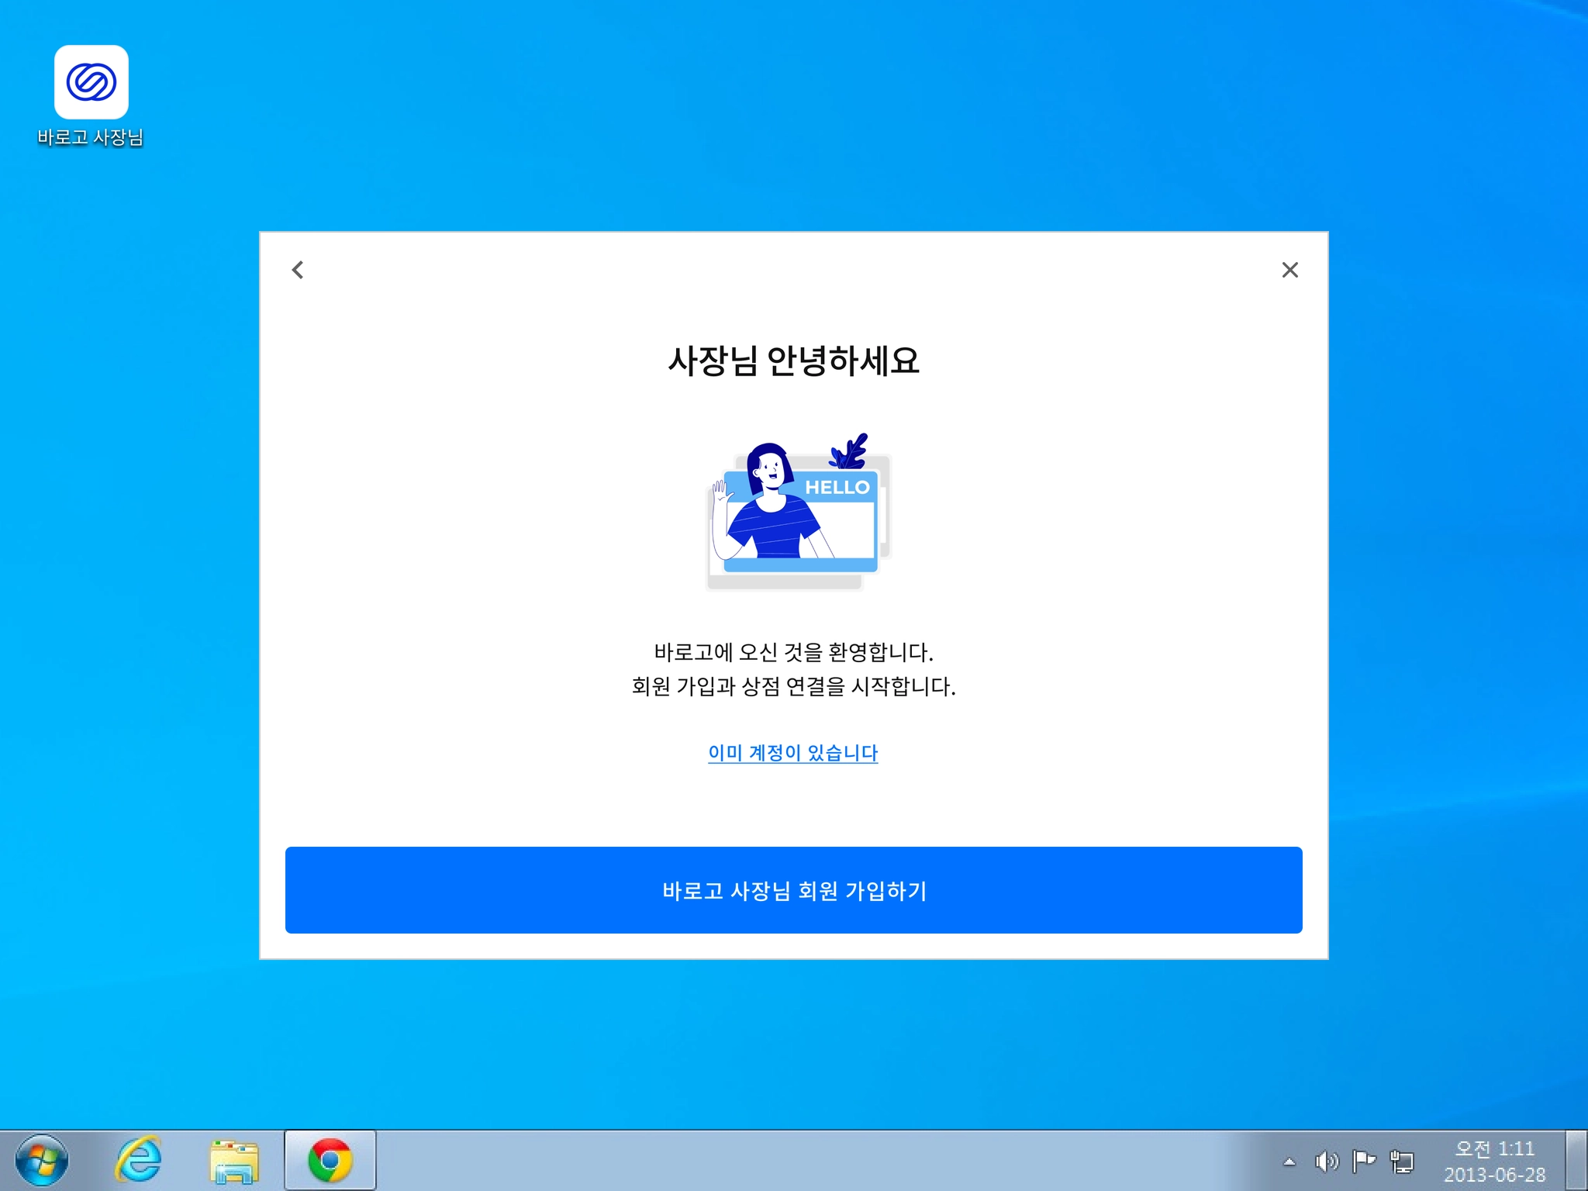Close the welcome dialog with the X

point(1289,270)
